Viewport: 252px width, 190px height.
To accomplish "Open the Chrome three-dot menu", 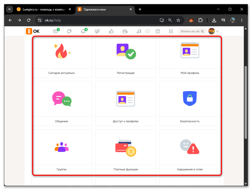I will [242, 20].
